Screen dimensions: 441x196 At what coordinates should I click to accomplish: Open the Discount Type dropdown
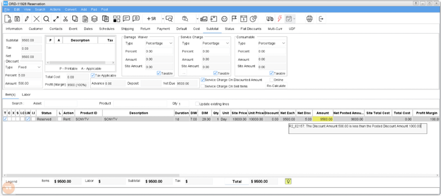click(30, 67)
